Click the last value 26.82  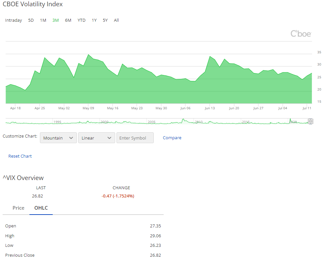click(x=38, y=196)
